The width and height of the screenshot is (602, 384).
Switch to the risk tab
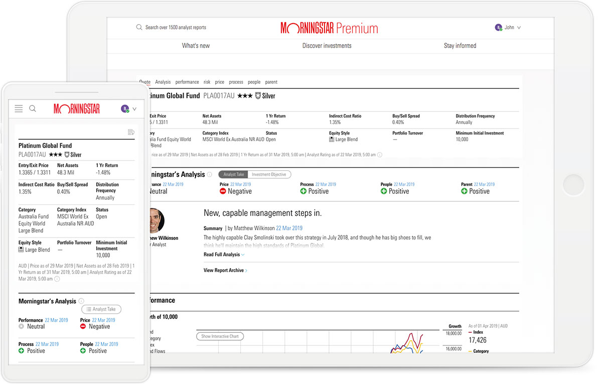click(x=207, y=82)
